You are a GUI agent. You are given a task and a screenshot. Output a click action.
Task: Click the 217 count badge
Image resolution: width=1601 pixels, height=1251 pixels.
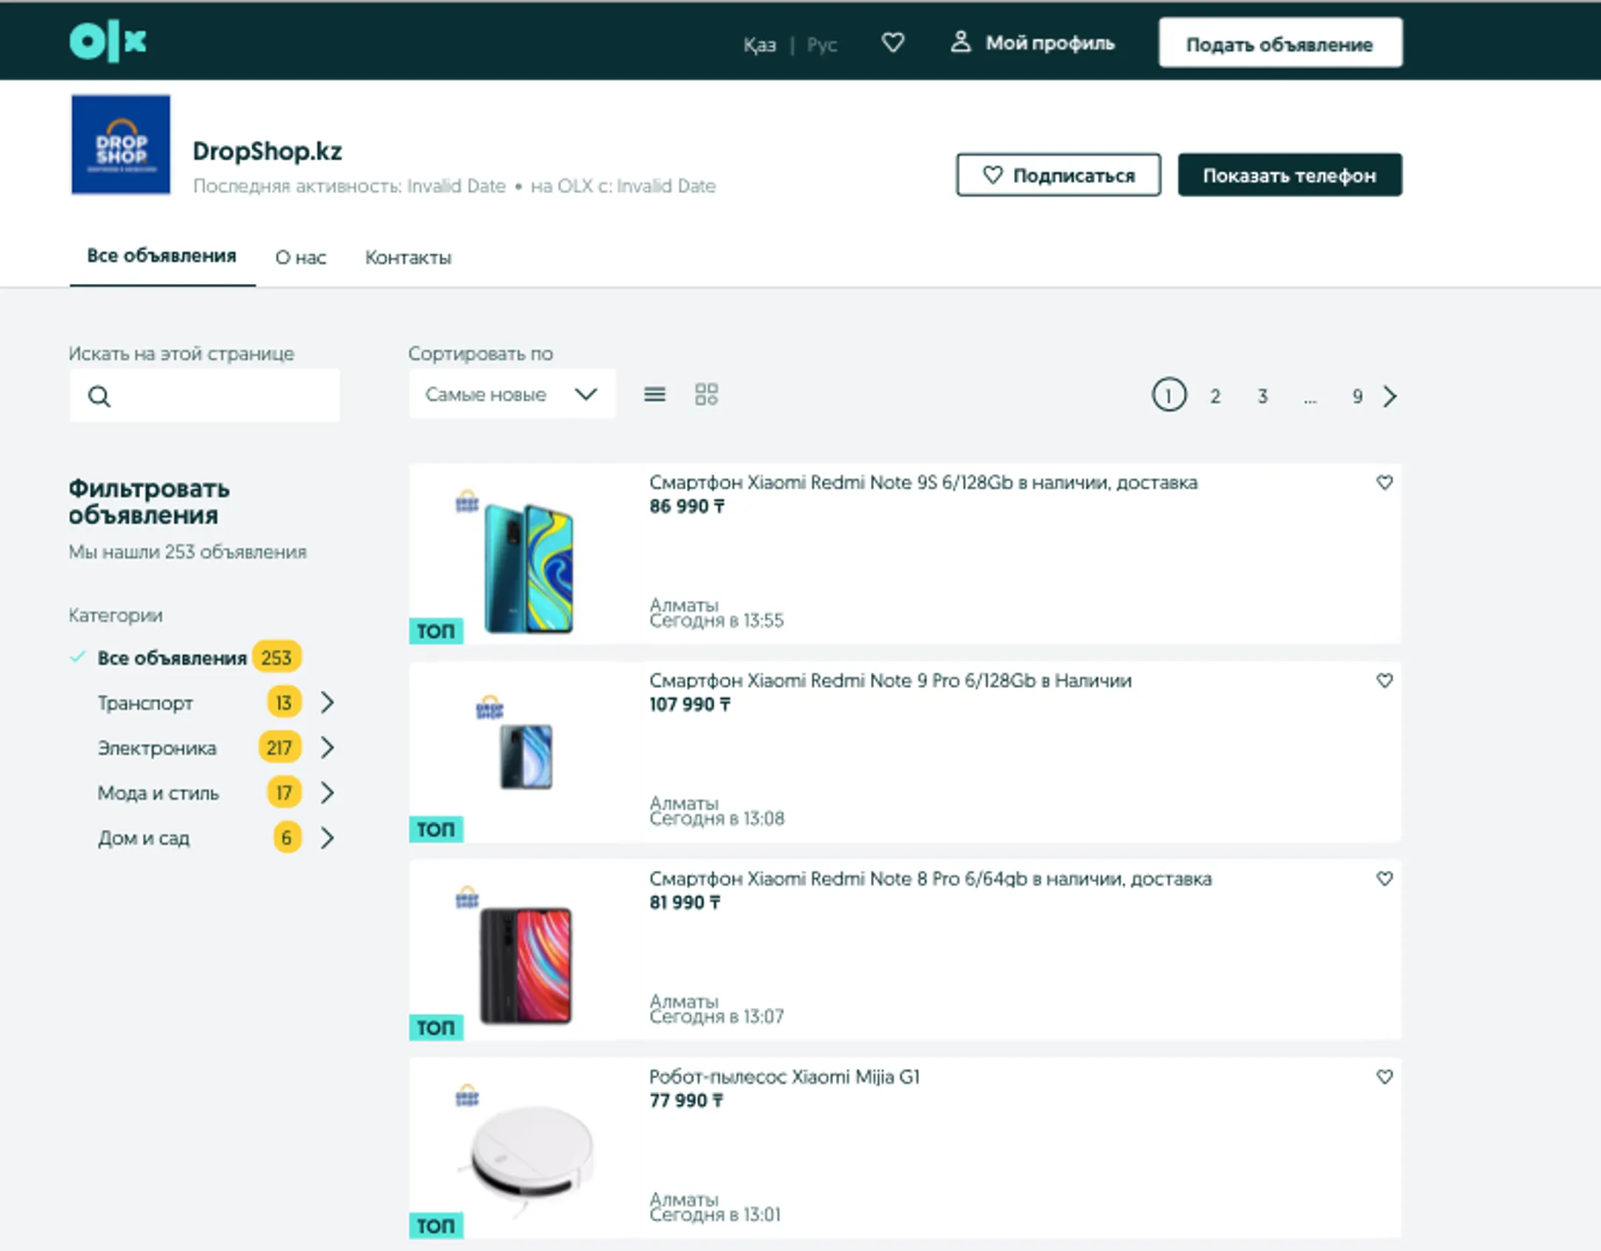tap(279, 747)
